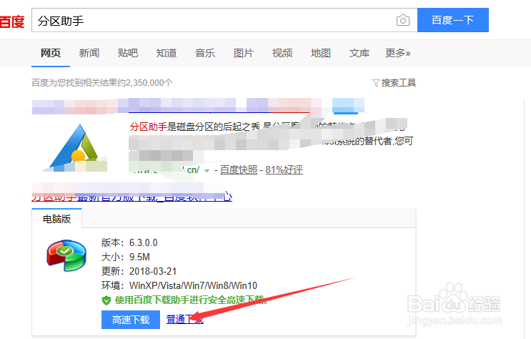Open the 地图 tab

[x=321, y=53]
